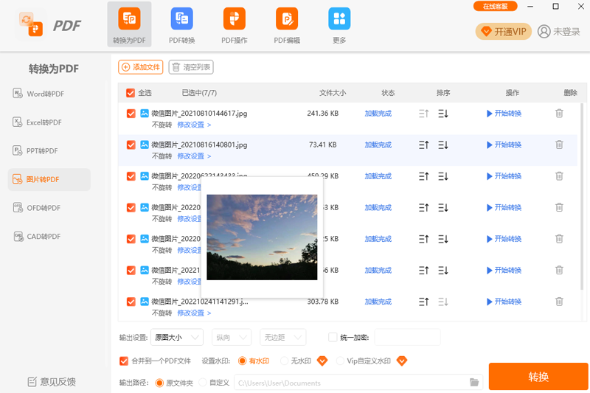Click the PDF转换 icon in top toolbar

[181, 19]
